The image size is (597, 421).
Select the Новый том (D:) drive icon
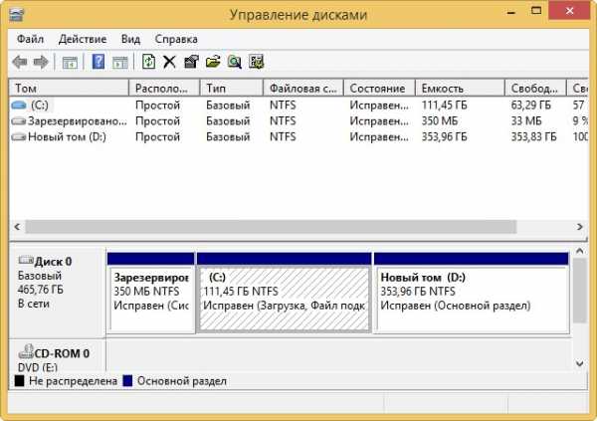coord(19,137)
